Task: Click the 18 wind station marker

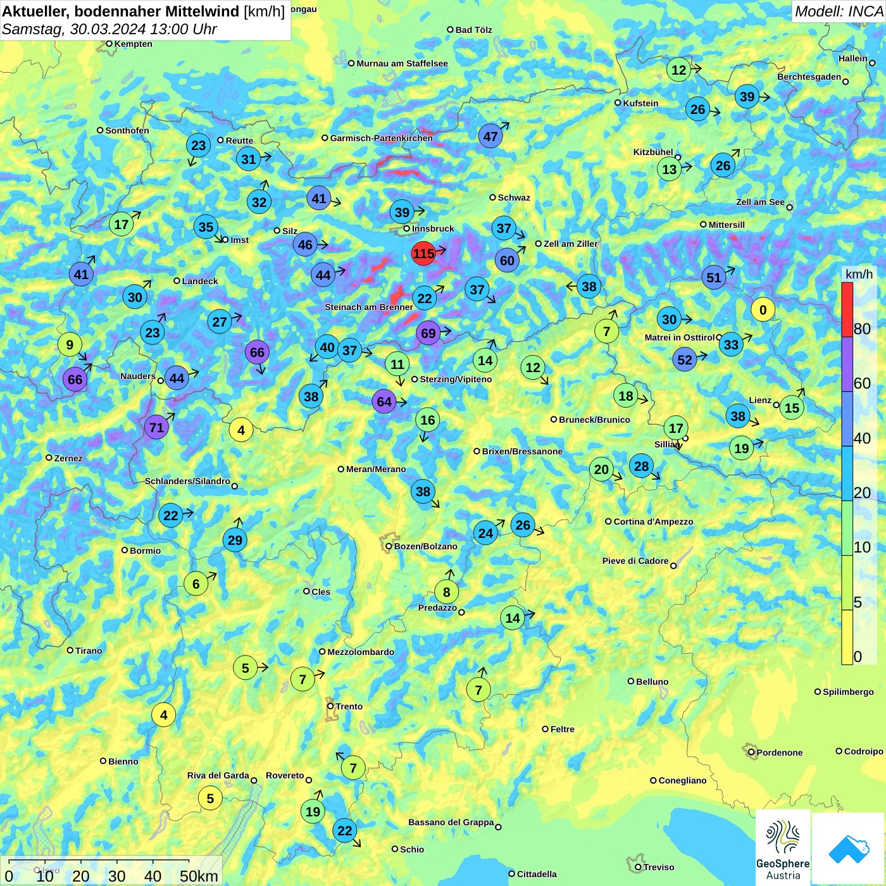Action: click(625, 396)
